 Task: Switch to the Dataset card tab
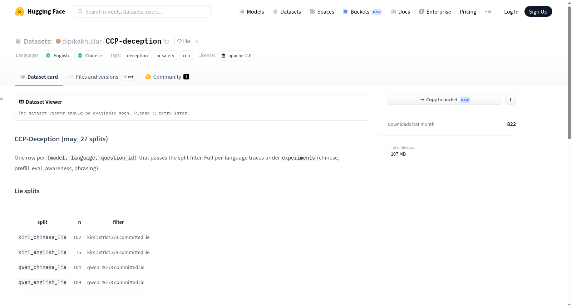click(39, 77)
